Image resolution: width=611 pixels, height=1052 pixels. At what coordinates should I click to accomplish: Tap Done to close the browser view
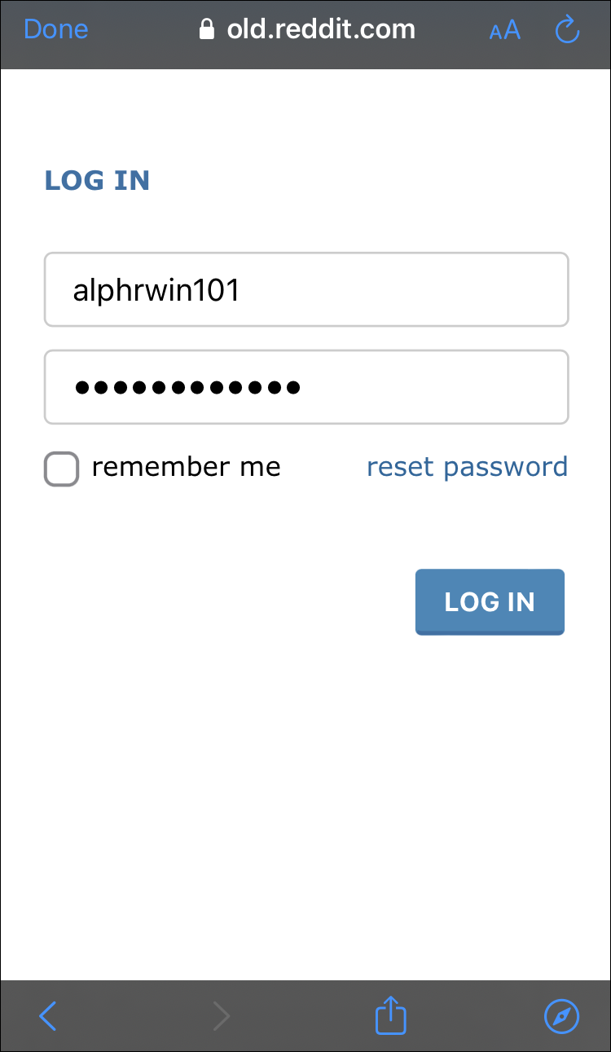click(x=55, y=30)
